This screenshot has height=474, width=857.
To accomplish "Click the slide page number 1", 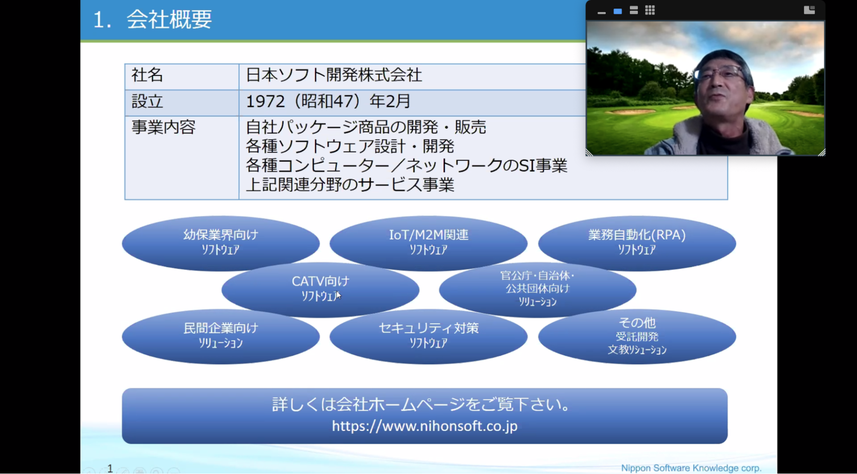I will 110,468.
